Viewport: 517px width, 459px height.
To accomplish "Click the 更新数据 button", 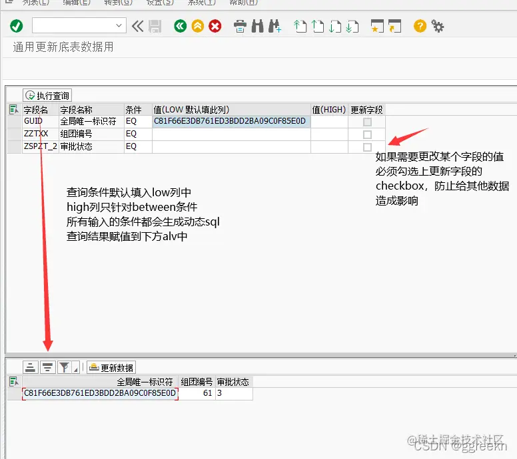I will coord(111,367).
